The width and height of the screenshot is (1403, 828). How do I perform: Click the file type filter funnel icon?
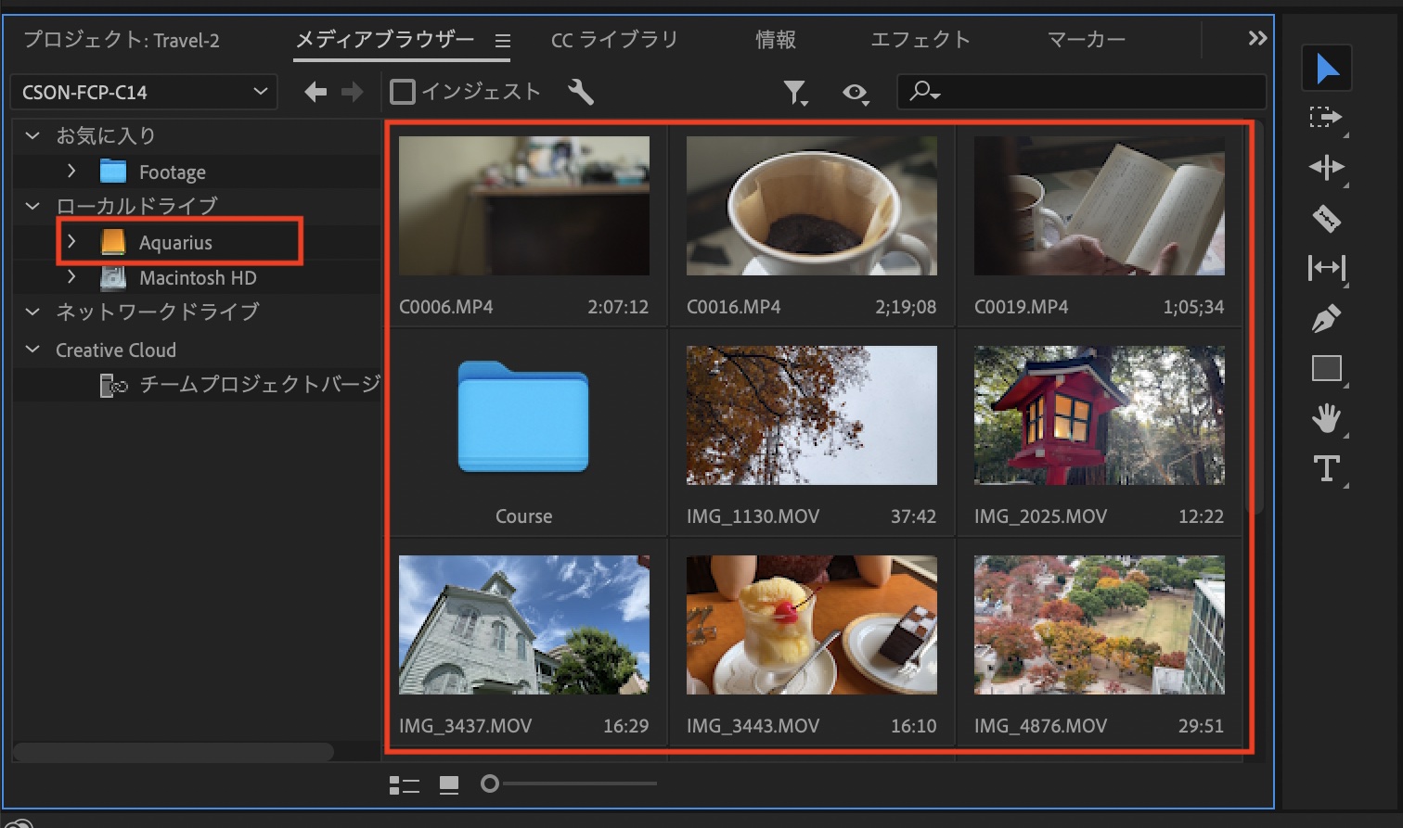point(794,92)
